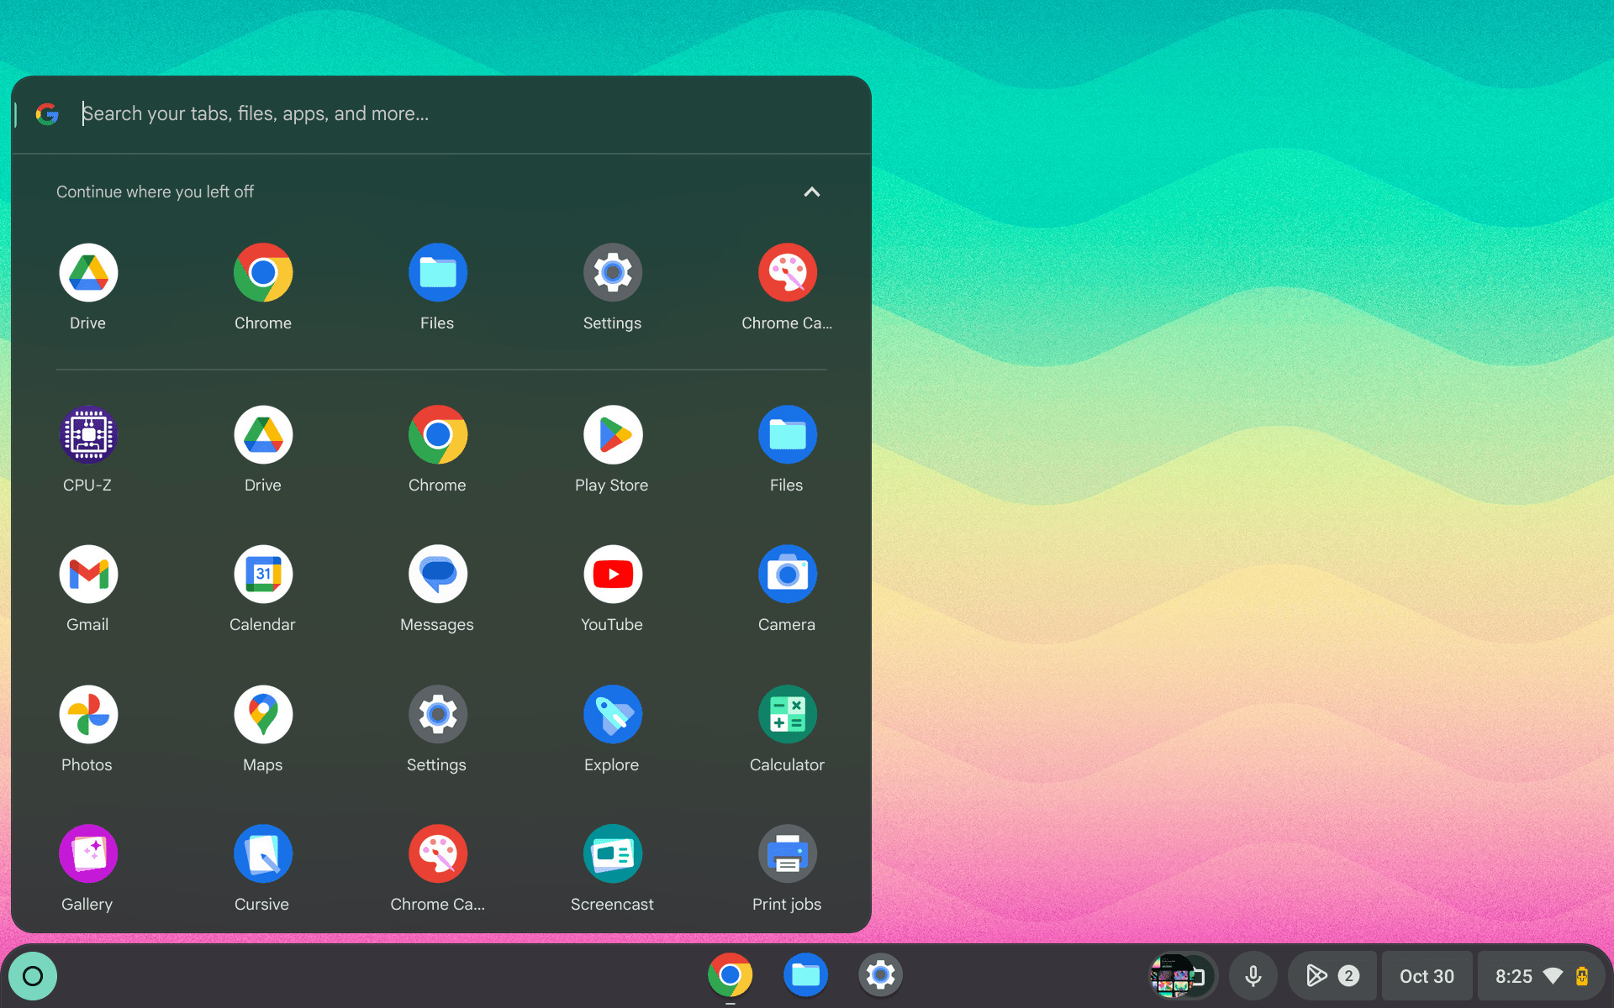Screen dimensions: 1614x1008
Task: Collapse the Continue where you left off section
Action: click(x=812, y=192)
